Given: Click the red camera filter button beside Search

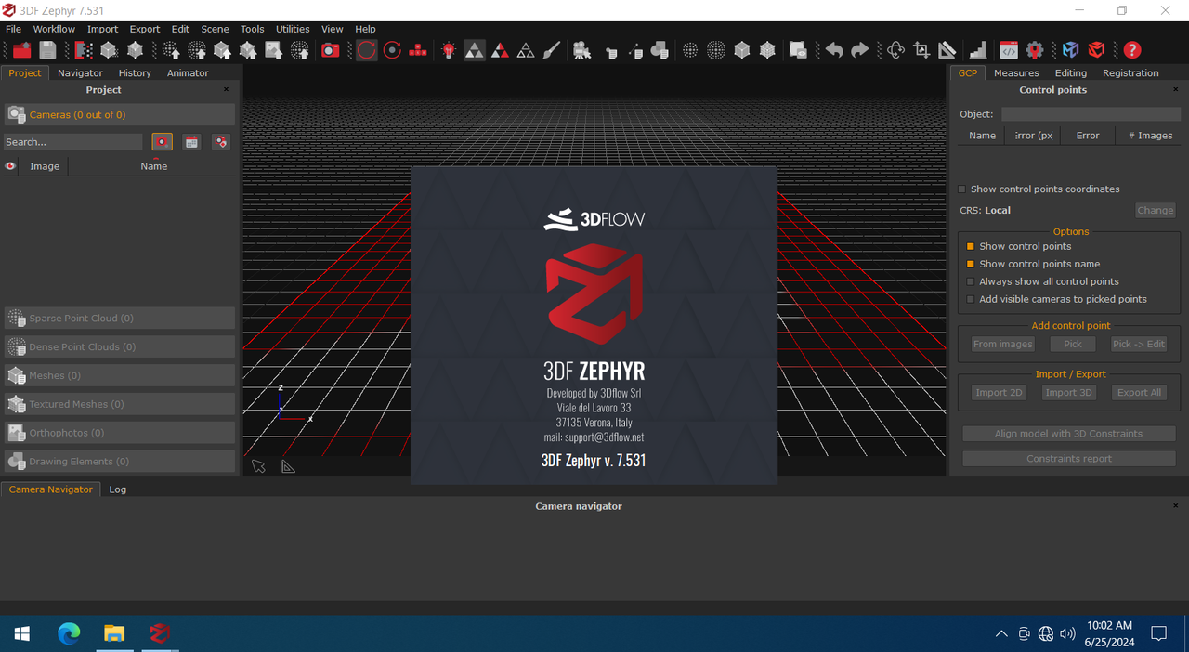Looking at the screenshot, I should (x=163, y=142).
